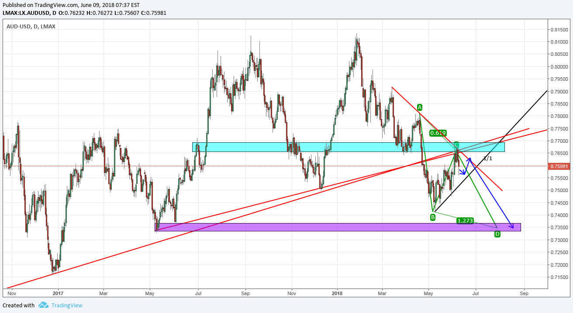Image resolution: width=573 pixels, height=313 pixels.
Task: Click the Jul label near right axis end
Action: coord(476,293)
